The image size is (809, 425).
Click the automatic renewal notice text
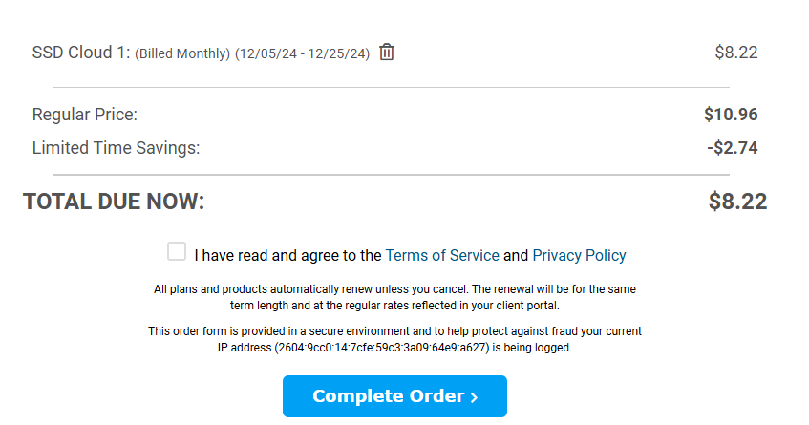(394, 297)
